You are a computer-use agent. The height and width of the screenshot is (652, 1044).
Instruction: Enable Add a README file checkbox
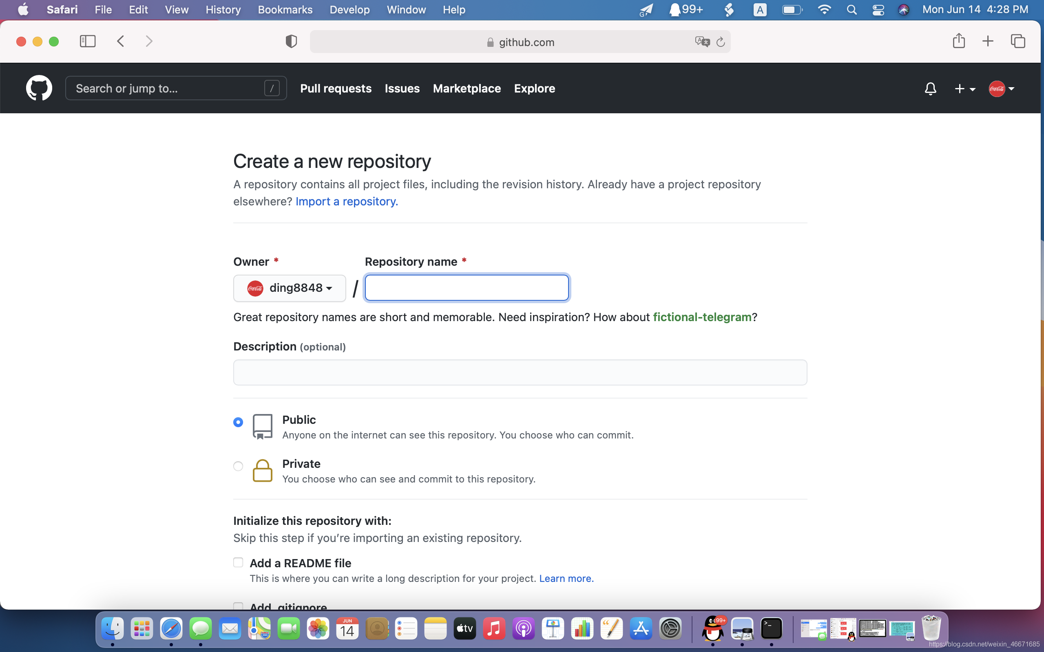pos(237,562)
